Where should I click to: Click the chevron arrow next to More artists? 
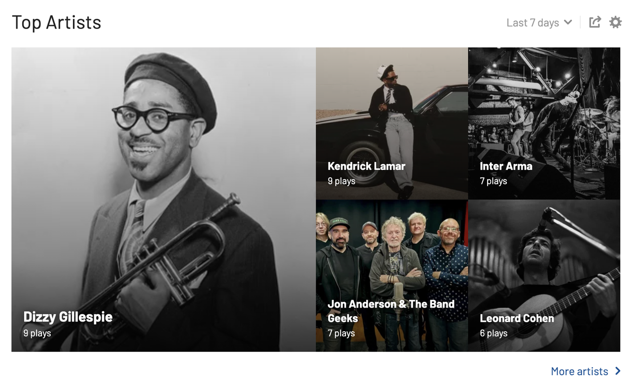point(618,371)
